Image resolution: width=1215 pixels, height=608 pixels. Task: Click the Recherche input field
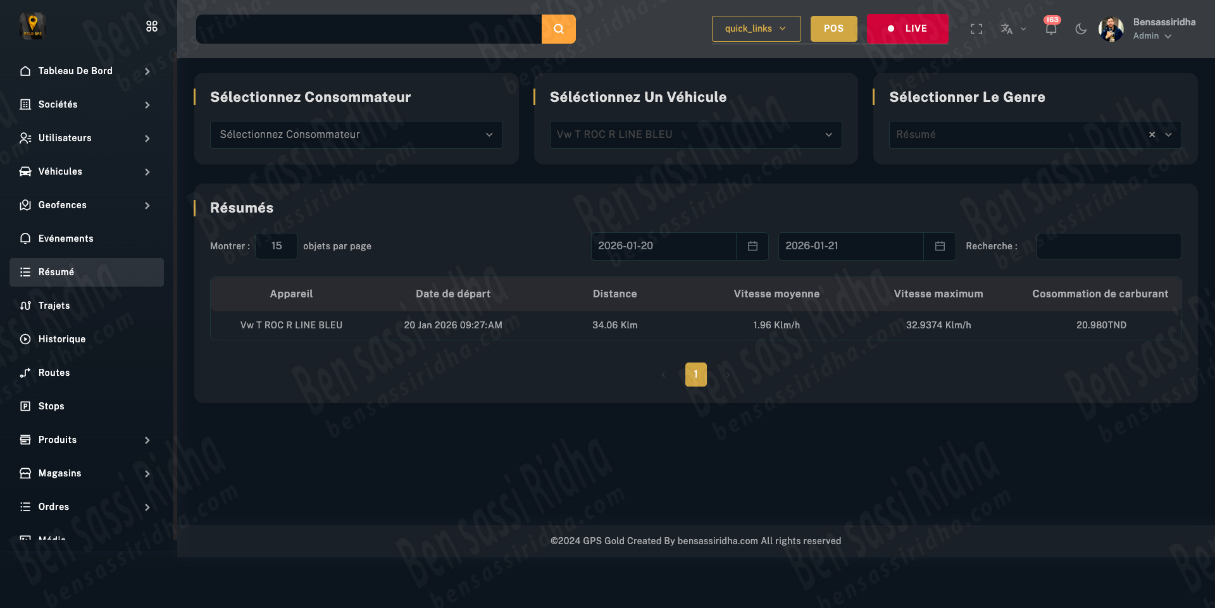point(1109,246)
